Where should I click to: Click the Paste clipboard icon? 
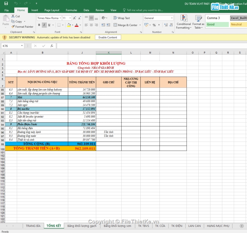6,18
